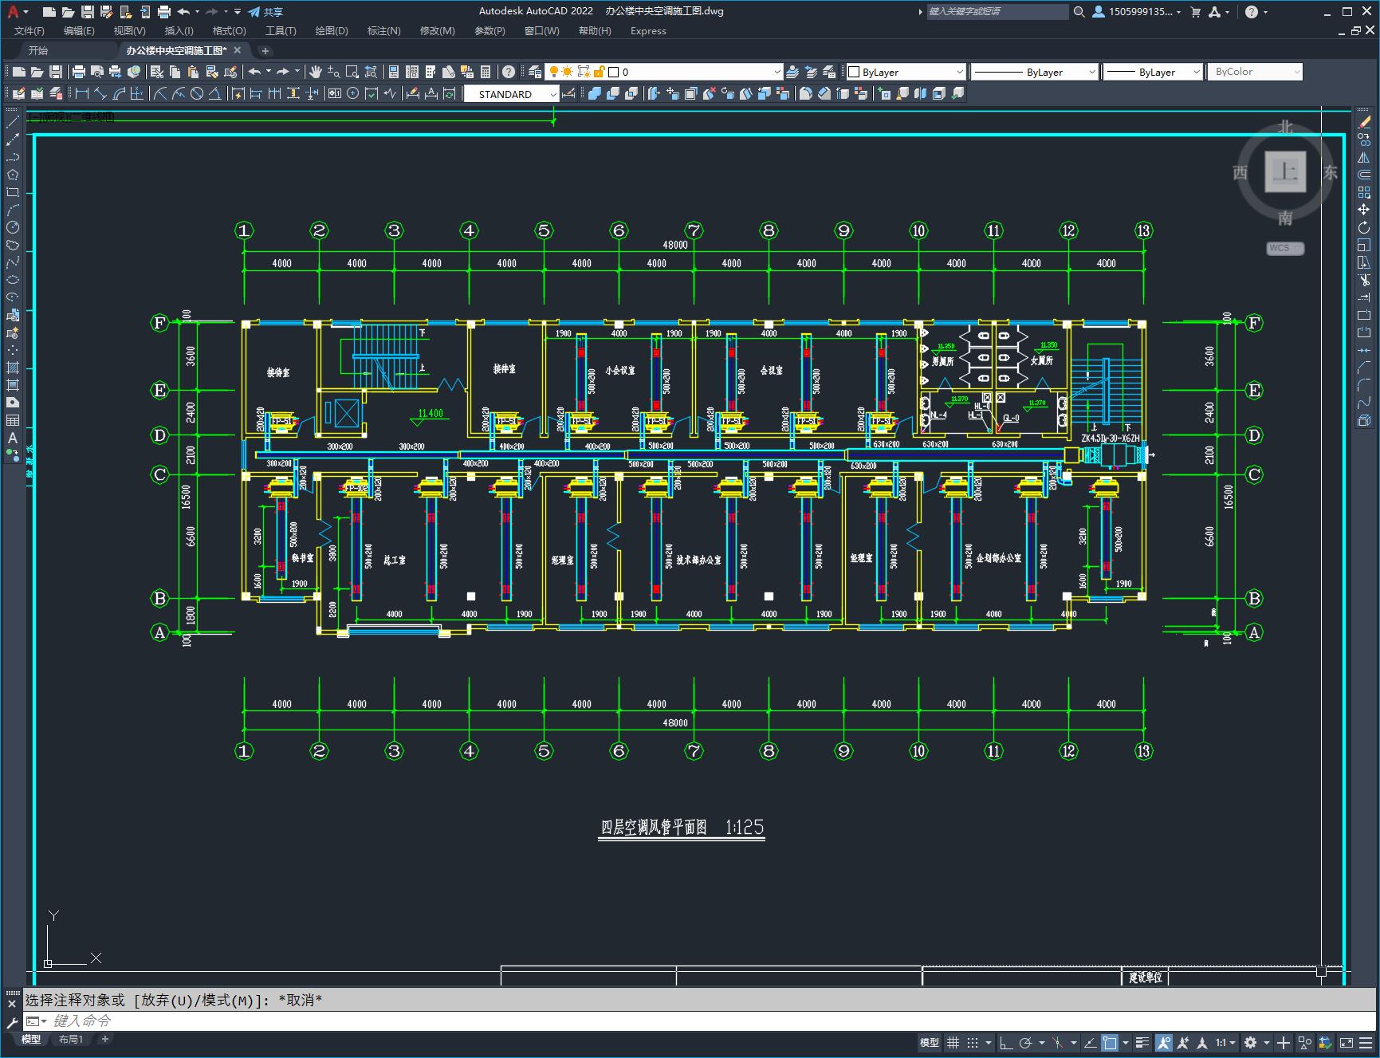Select the Rectangle draw tool
Image resolution: width=1380 pixels, height=1058 pixels.
[x=13, y=192]
